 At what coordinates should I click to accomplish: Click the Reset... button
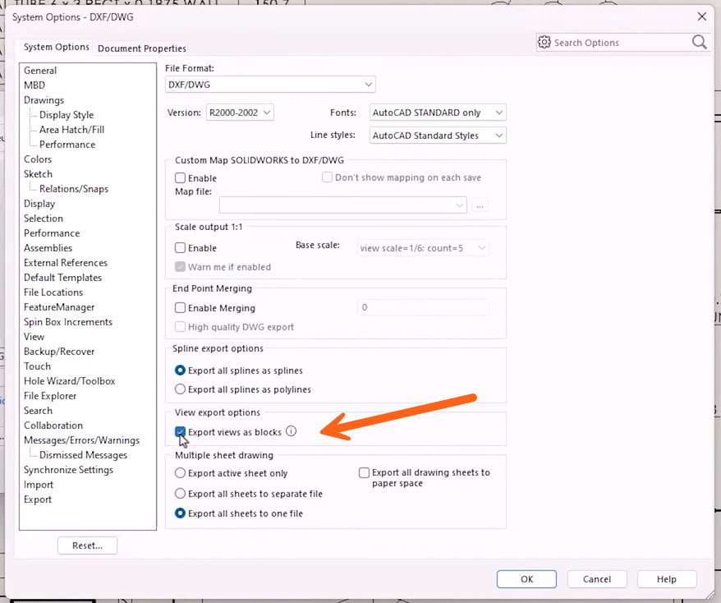click(87, 545)
